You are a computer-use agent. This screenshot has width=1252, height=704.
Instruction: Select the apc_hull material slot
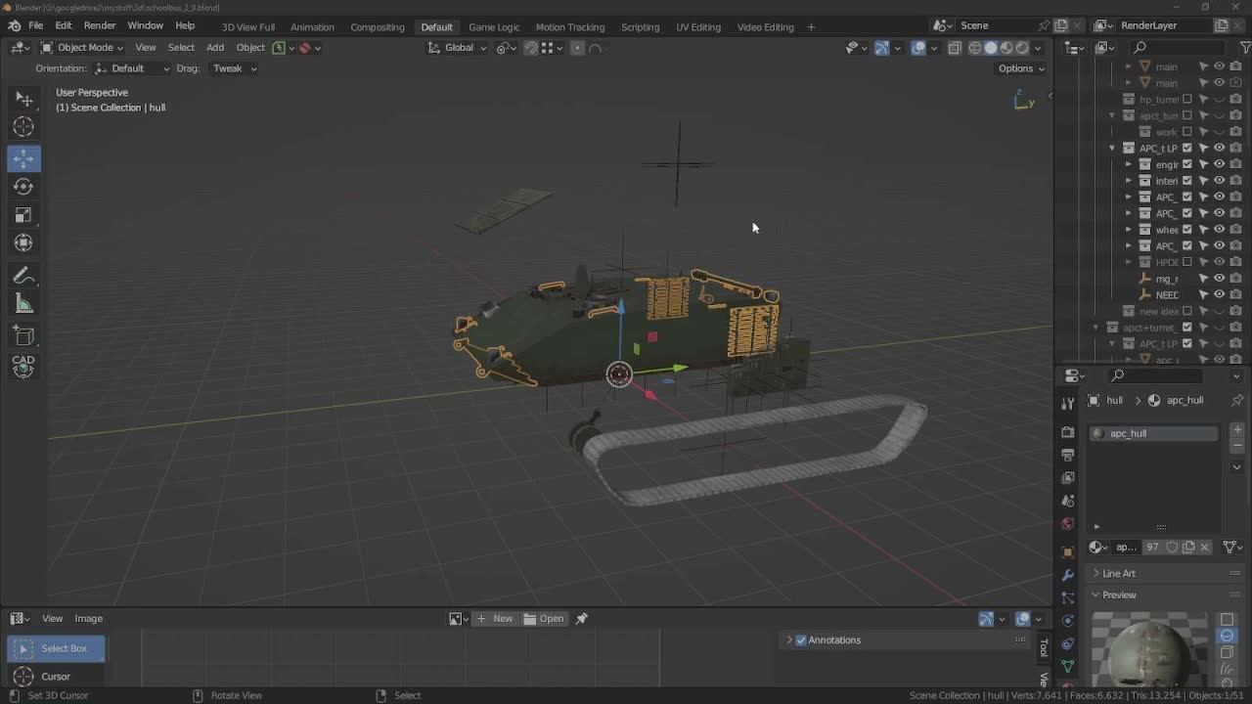coord(1154,433)
